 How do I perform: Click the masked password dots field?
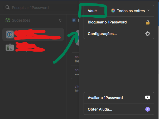tap(77, 75)
